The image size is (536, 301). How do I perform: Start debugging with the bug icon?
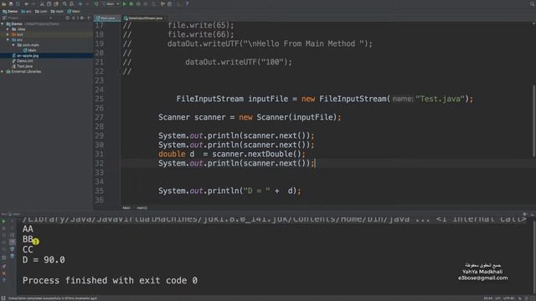pos(131,3)
